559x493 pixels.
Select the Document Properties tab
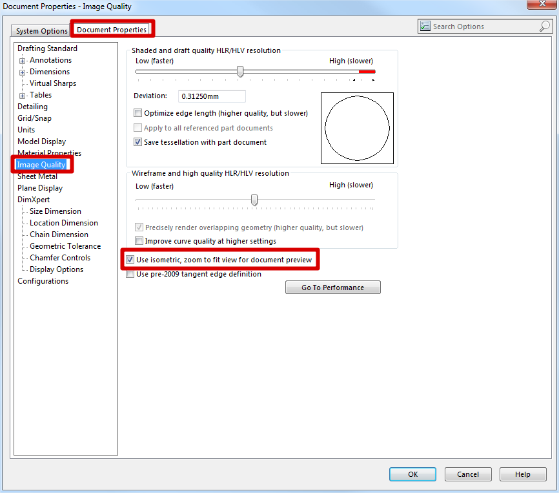(112, 30)
